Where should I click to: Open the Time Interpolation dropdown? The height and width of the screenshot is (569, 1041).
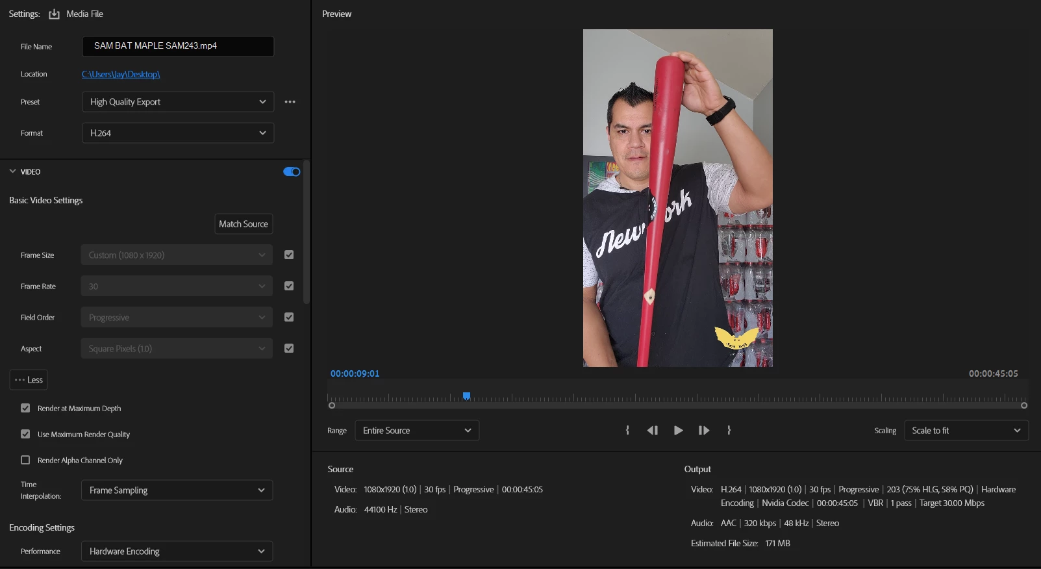click(x=177, y=490)
